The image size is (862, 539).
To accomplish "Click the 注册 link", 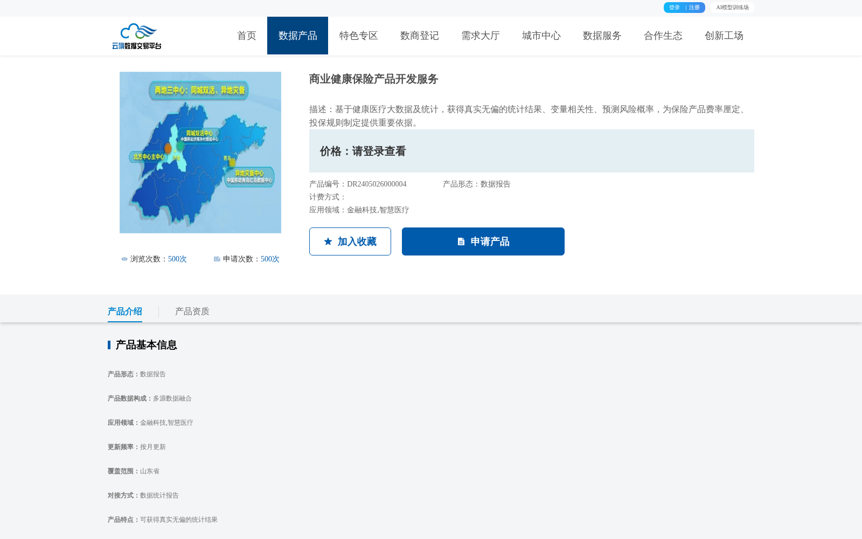I will (x=694, y=8).
